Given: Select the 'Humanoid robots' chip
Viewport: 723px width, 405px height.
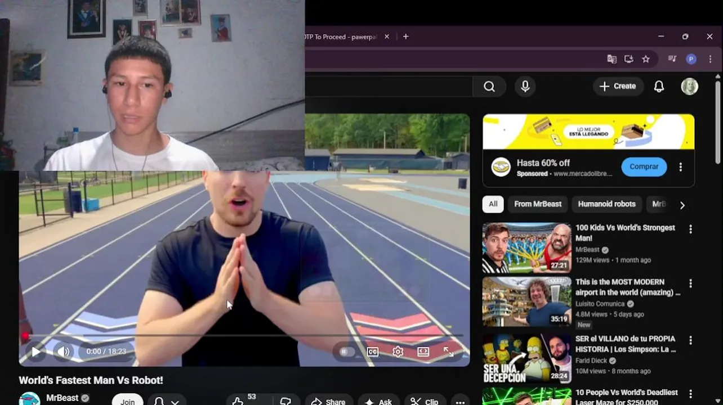Looking at the screenshot, I should click(606, 204).
